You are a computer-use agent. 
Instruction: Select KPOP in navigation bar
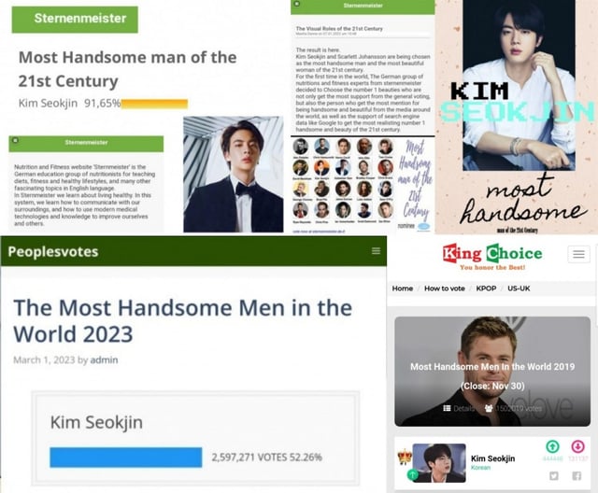tap(486, 289)
